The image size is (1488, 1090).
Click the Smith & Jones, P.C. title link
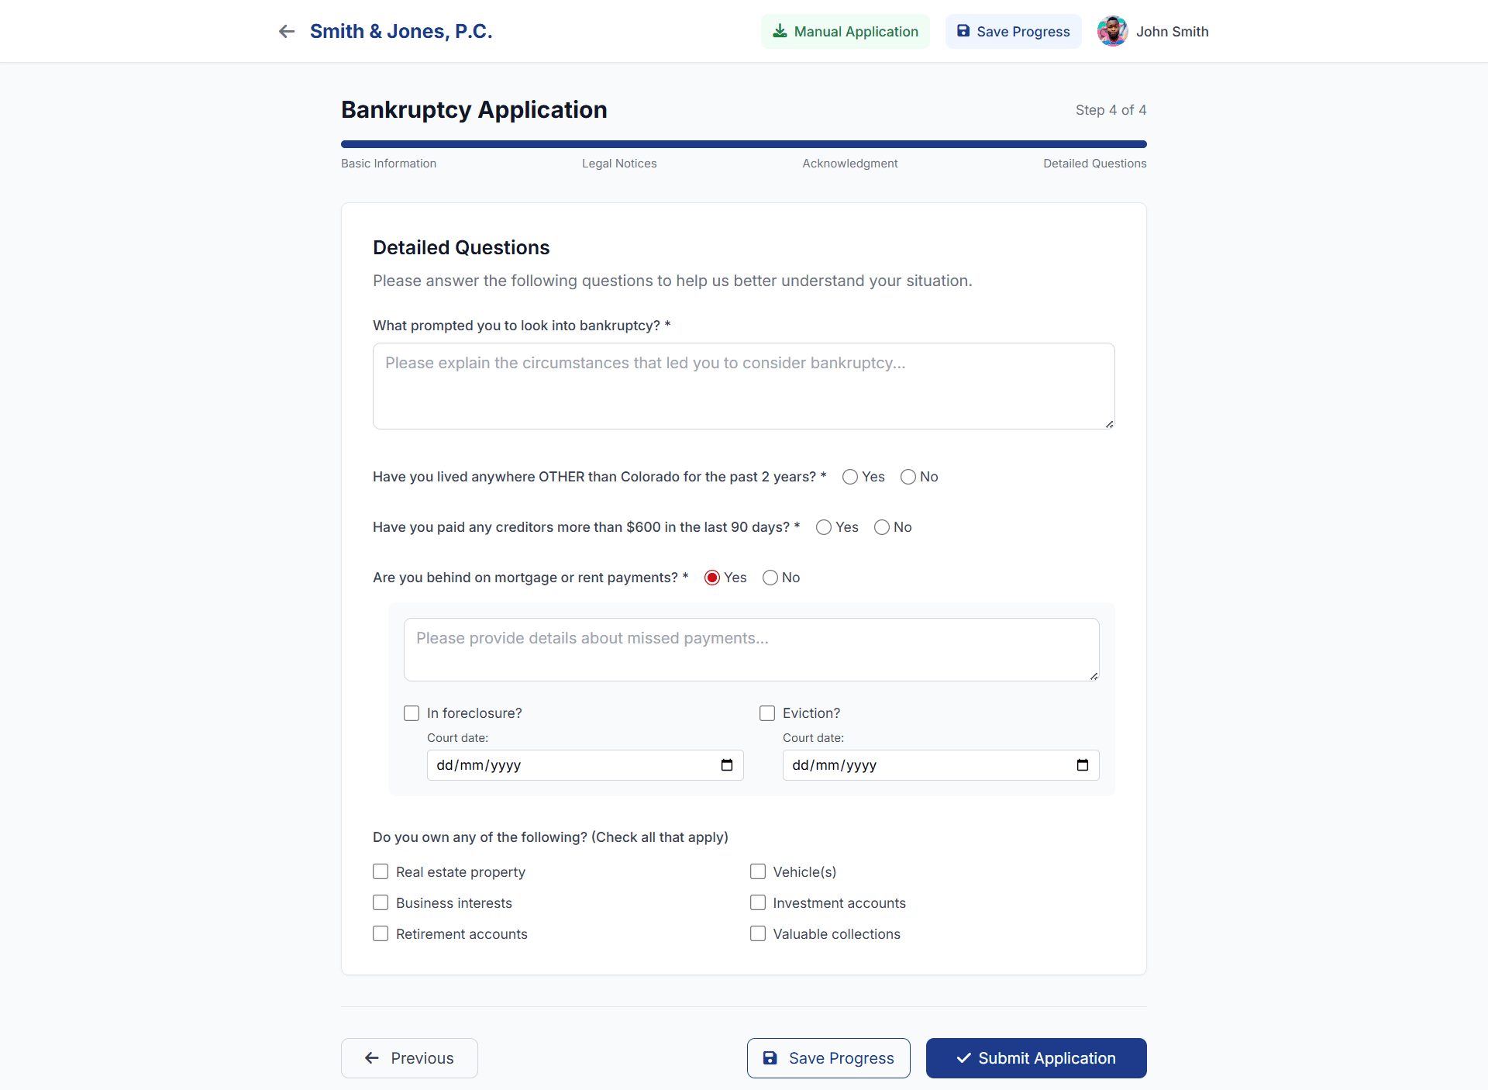coord(401,31)
